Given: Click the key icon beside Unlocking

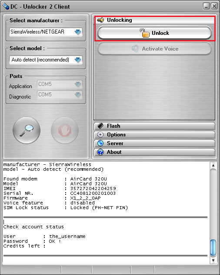Looking at the screenshot, I should [100, 20].
